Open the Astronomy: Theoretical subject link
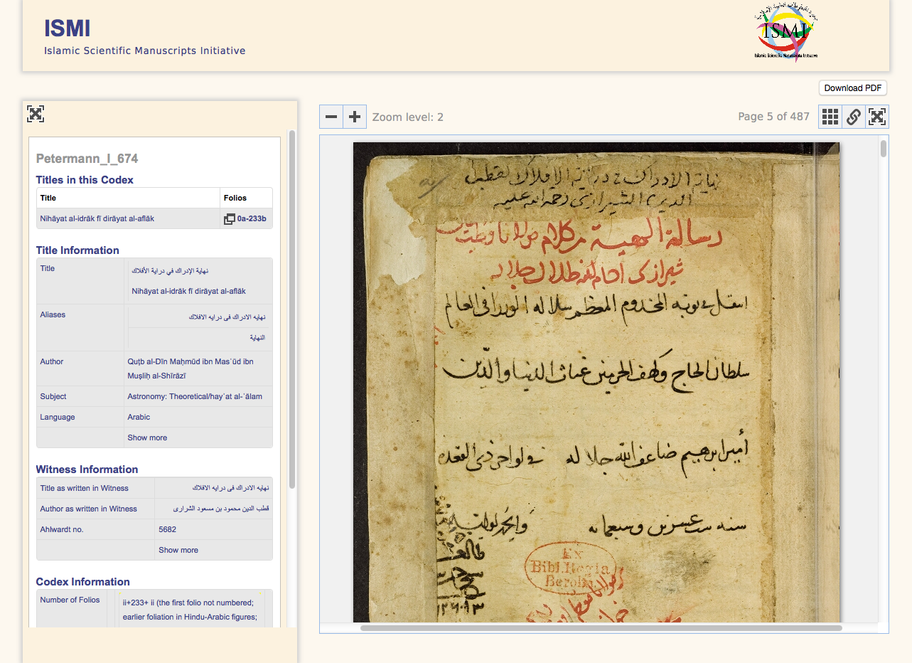 [195, 396]
